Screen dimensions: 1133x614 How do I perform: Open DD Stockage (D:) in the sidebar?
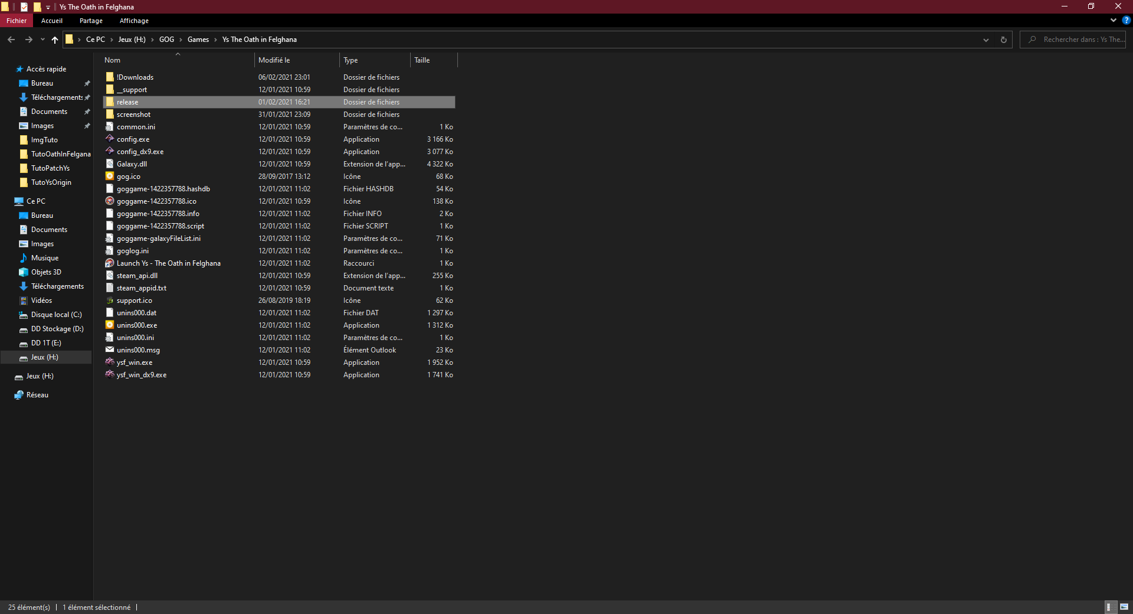click(x=57, y=329)
